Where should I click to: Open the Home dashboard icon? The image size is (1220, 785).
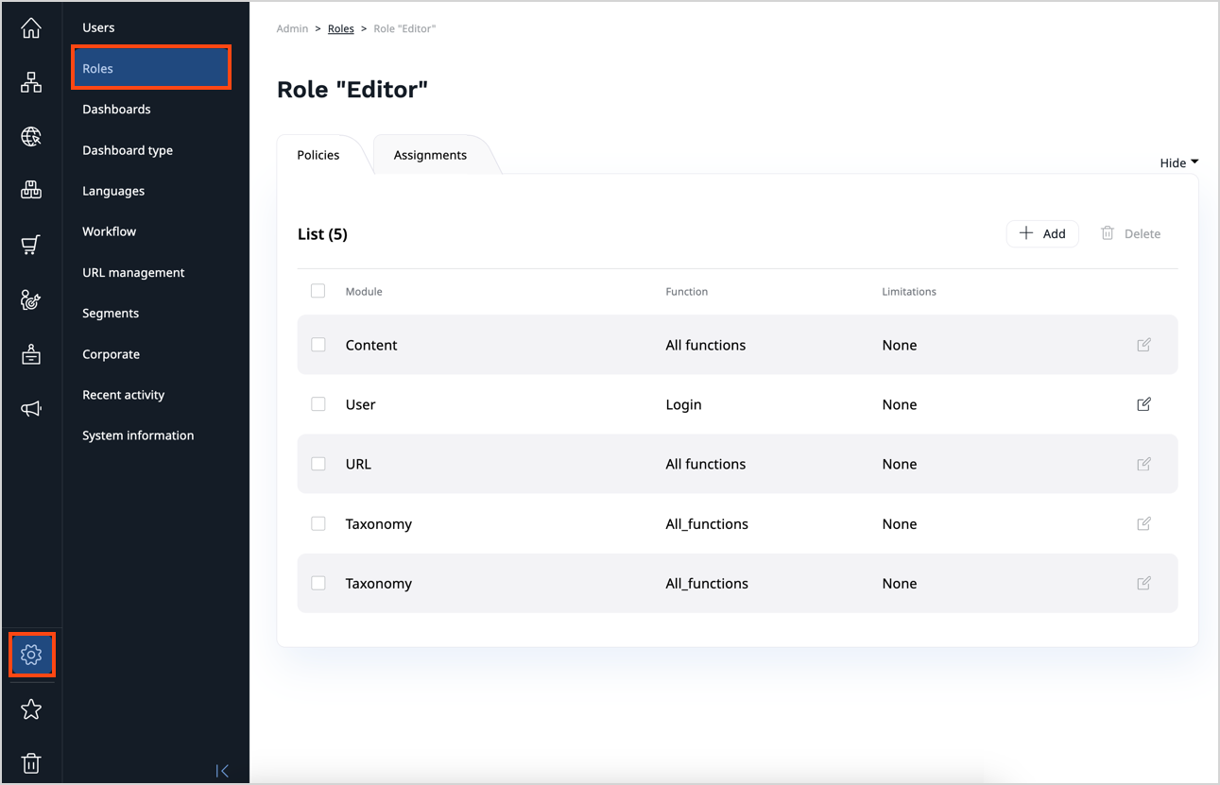pyautogui.click(x=31, y=27)
